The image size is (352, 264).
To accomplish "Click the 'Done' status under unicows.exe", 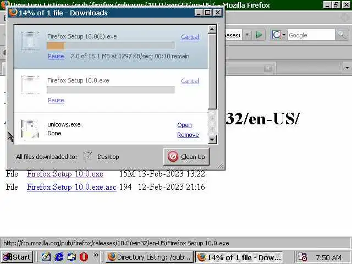I will pos(54,133).
